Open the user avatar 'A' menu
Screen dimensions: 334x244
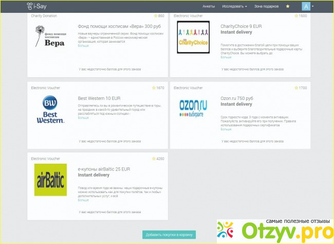click(x=307, y=6)
